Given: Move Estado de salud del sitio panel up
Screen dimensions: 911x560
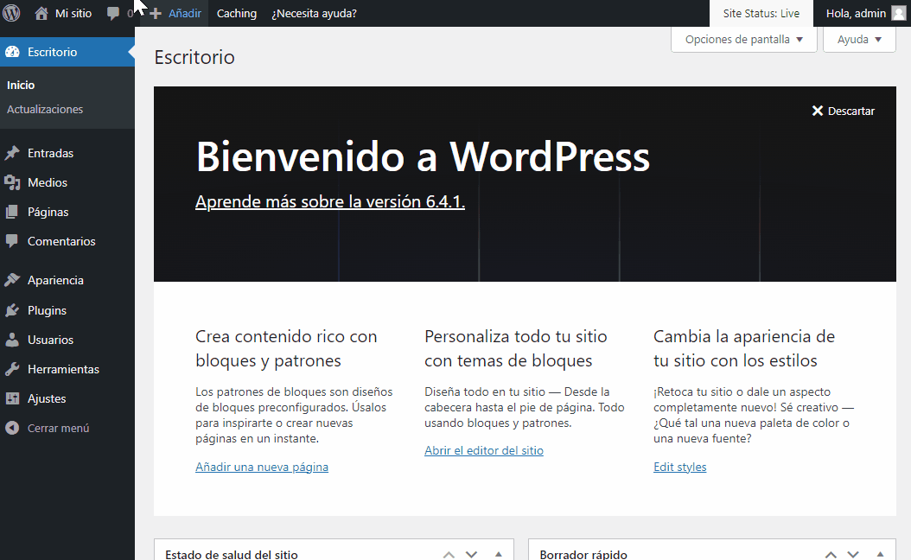Looking at the screenshot, I should point(449,555).
